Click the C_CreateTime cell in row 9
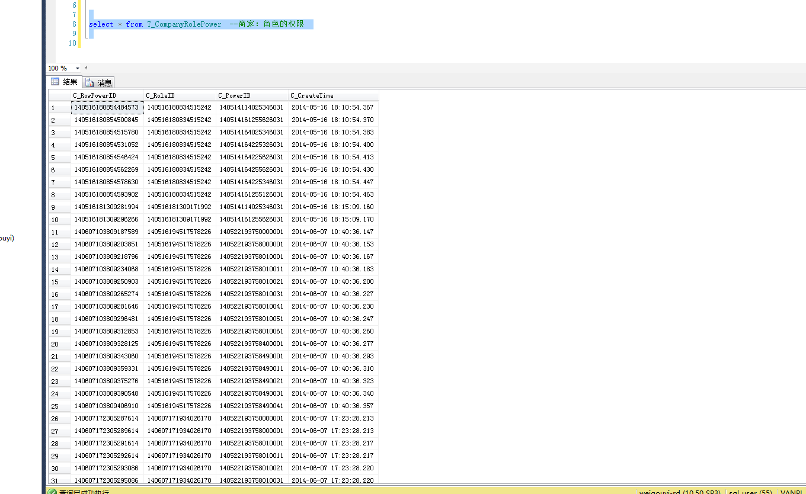Screen dimensions: 806x494 (x=332, y=207)
